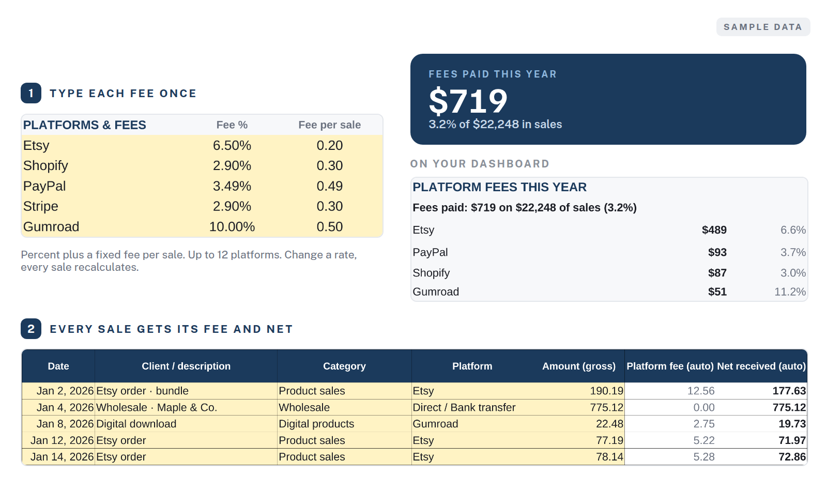
Task: Select Stripe's 0.30 fee per sale cell
Action: [x=330, y=206]
